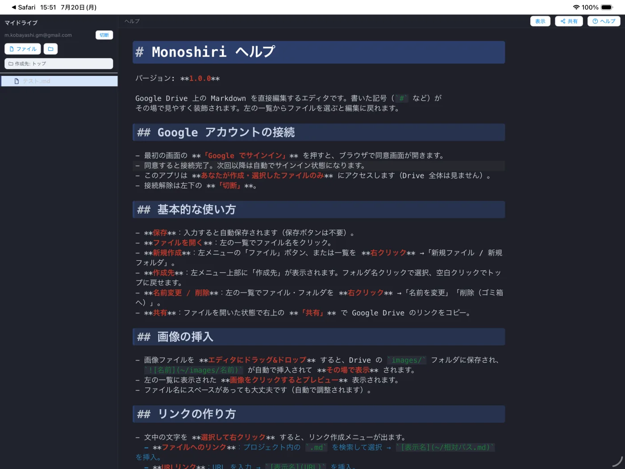Click the bold text 「Google でサインイン」
This screenshot has width=625, height=469.
click(x=245, y=155)
